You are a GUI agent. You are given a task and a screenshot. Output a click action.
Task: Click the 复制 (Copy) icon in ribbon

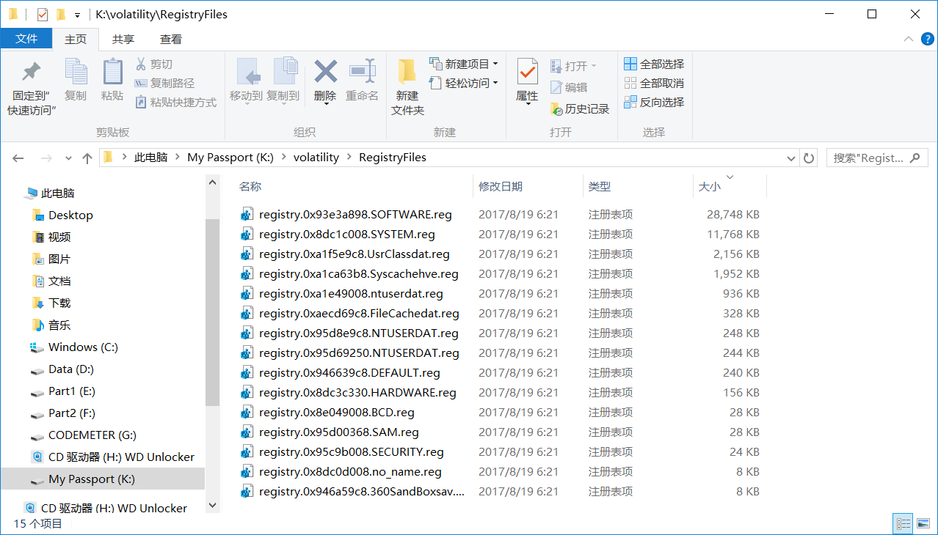tap(75, 79)
